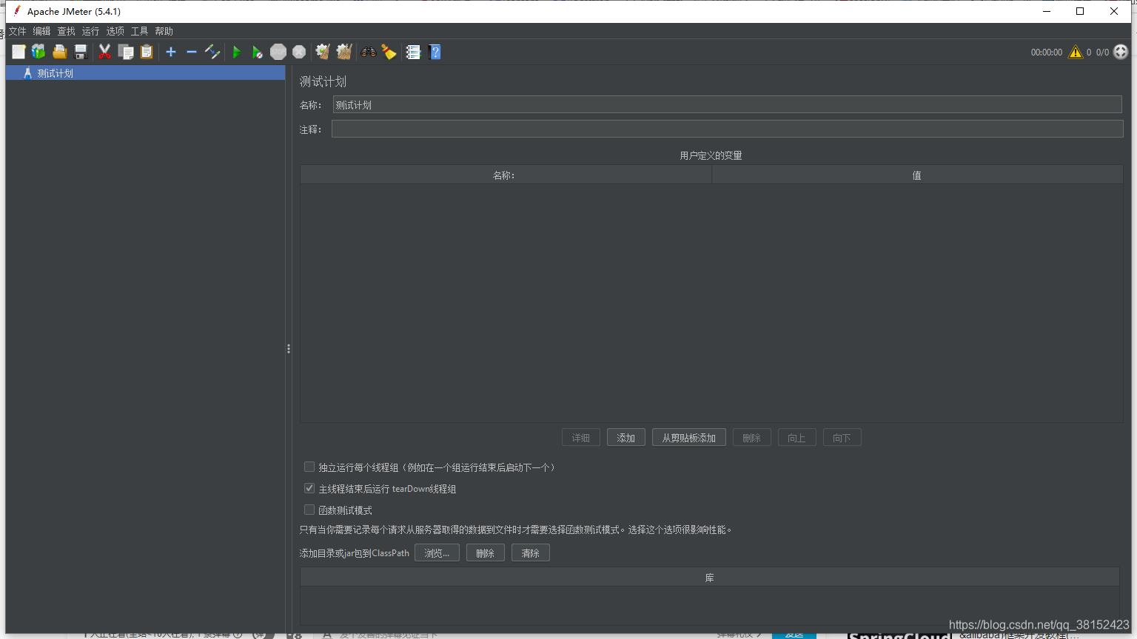
Task: Paste from clipboard icon
Action: click(x=147, y=52)
